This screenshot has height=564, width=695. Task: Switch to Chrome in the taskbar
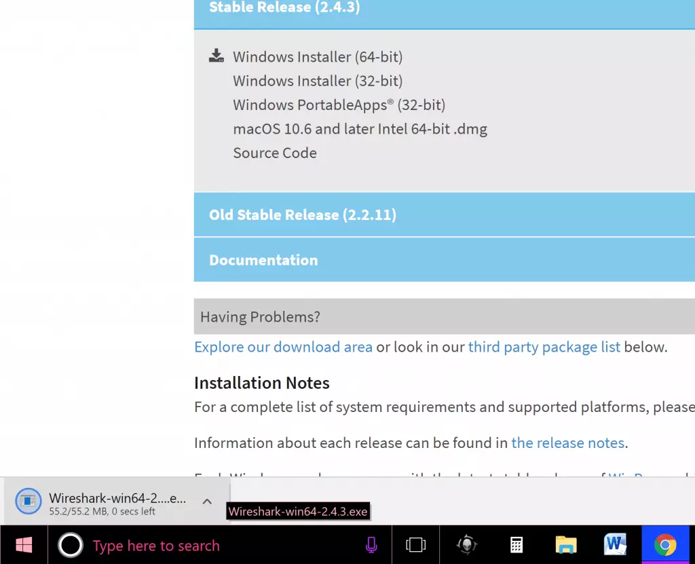click(665, 545)
